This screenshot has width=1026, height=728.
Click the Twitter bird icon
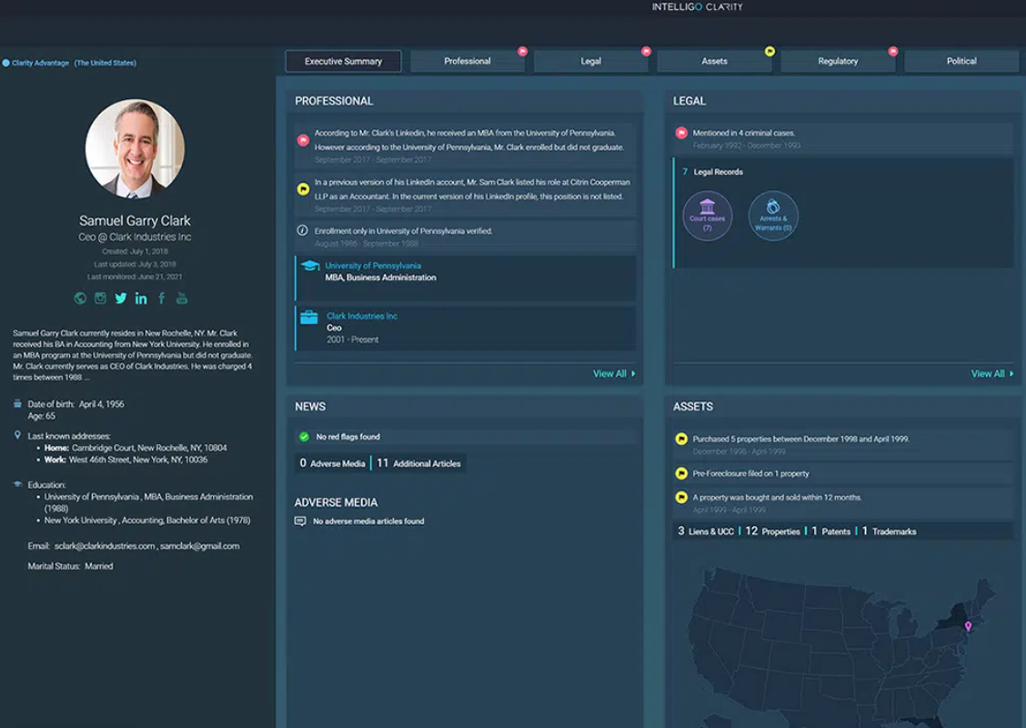click(120, 298)
